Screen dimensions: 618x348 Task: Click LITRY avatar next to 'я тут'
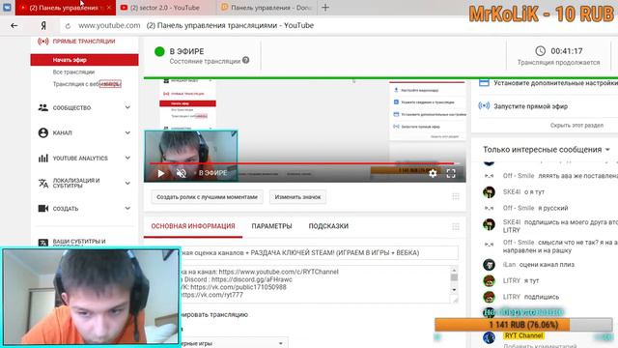[x=490, y=280]
